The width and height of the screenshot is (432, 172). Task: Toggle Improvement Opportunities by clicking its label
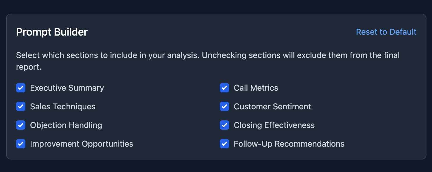[81, 144]
